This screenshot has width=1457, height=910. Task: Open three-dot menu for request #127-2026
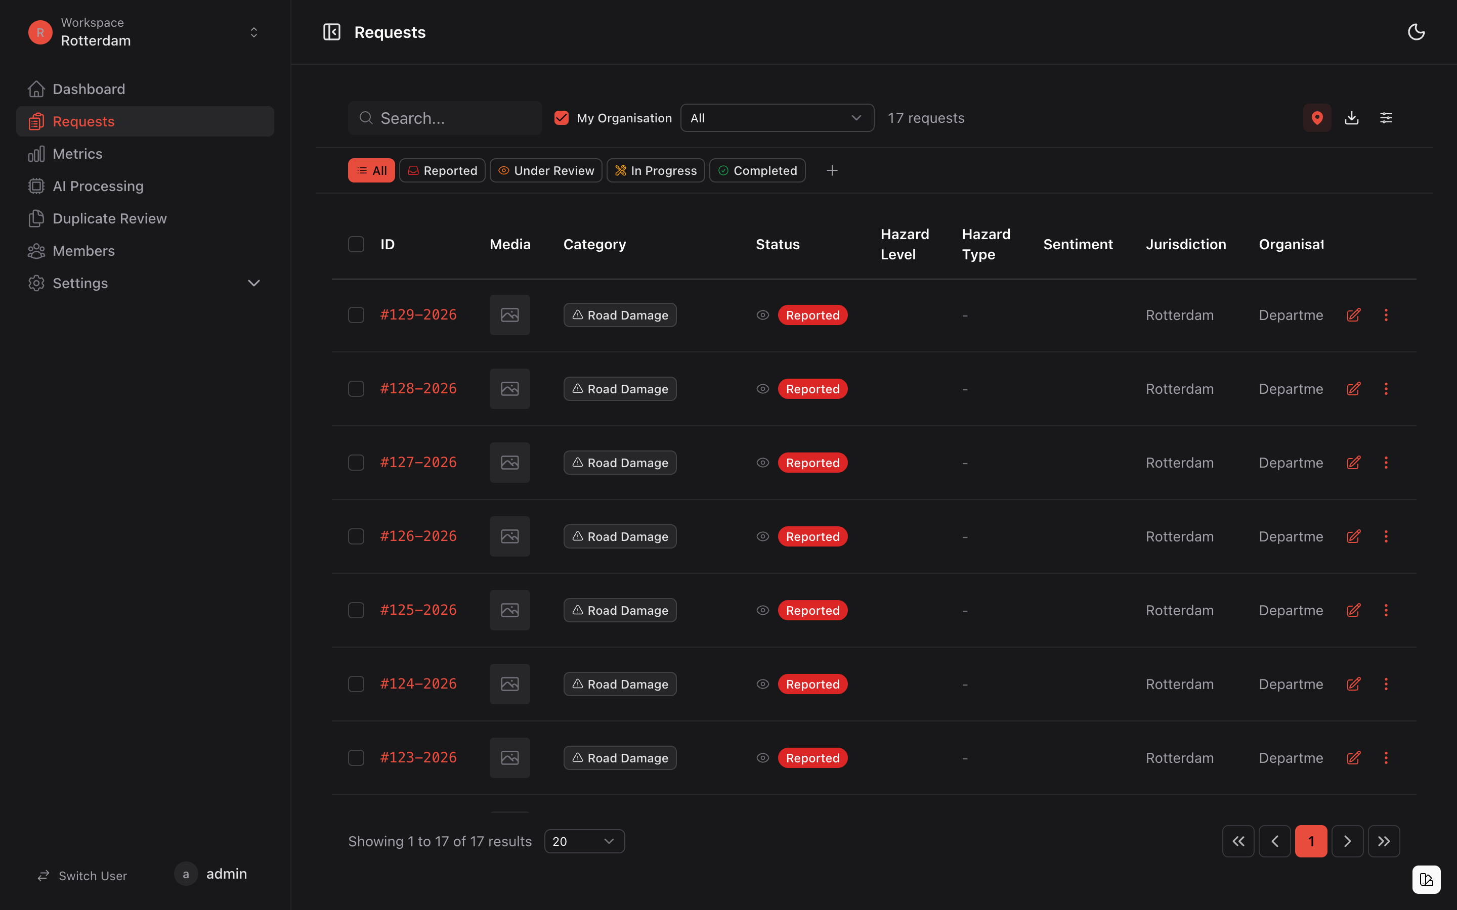(1386, 463)
